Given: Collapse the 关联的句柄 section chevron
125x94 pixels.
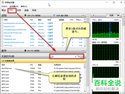Looking at the screenshot, I should [82, 56].
